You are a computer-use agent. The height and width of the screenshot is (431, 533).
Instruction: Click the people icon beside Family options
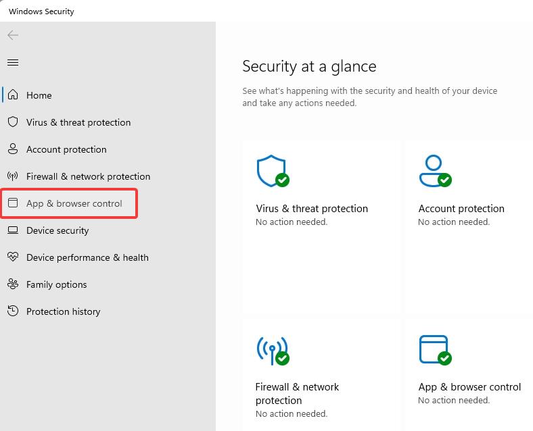tap(13, 284)
